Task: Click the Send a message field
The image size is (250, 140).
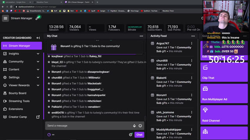Action: point(95,126)
